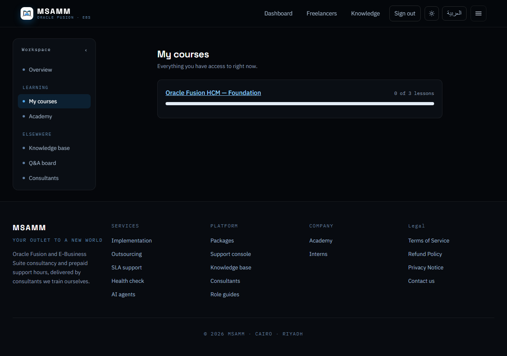The image size is (507, 356).
Task: Open Oracle Fusion HCM — Foundation course
Action: tap(213, 93)
